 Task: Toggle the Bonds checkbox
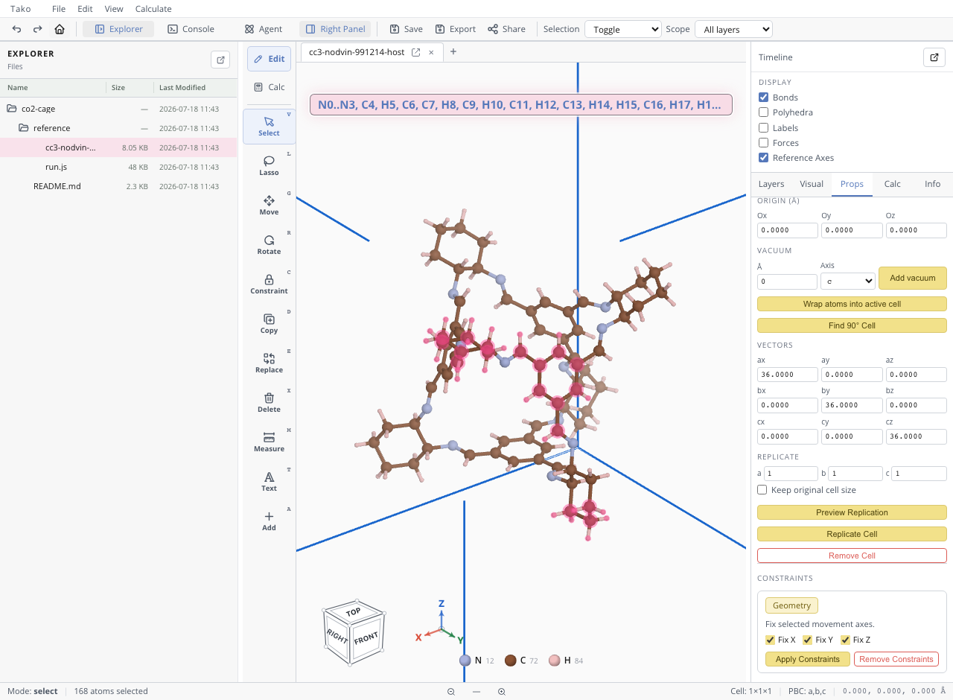click(763, 98)
